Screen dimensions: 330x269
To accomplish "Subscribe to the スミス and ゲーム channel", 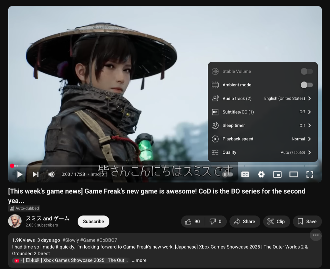I will click(x=94, y=221).
